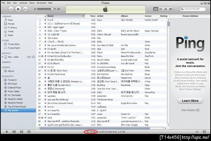Open Top 25 Most Played playlist
211x141 pixels.
[17, 107]
